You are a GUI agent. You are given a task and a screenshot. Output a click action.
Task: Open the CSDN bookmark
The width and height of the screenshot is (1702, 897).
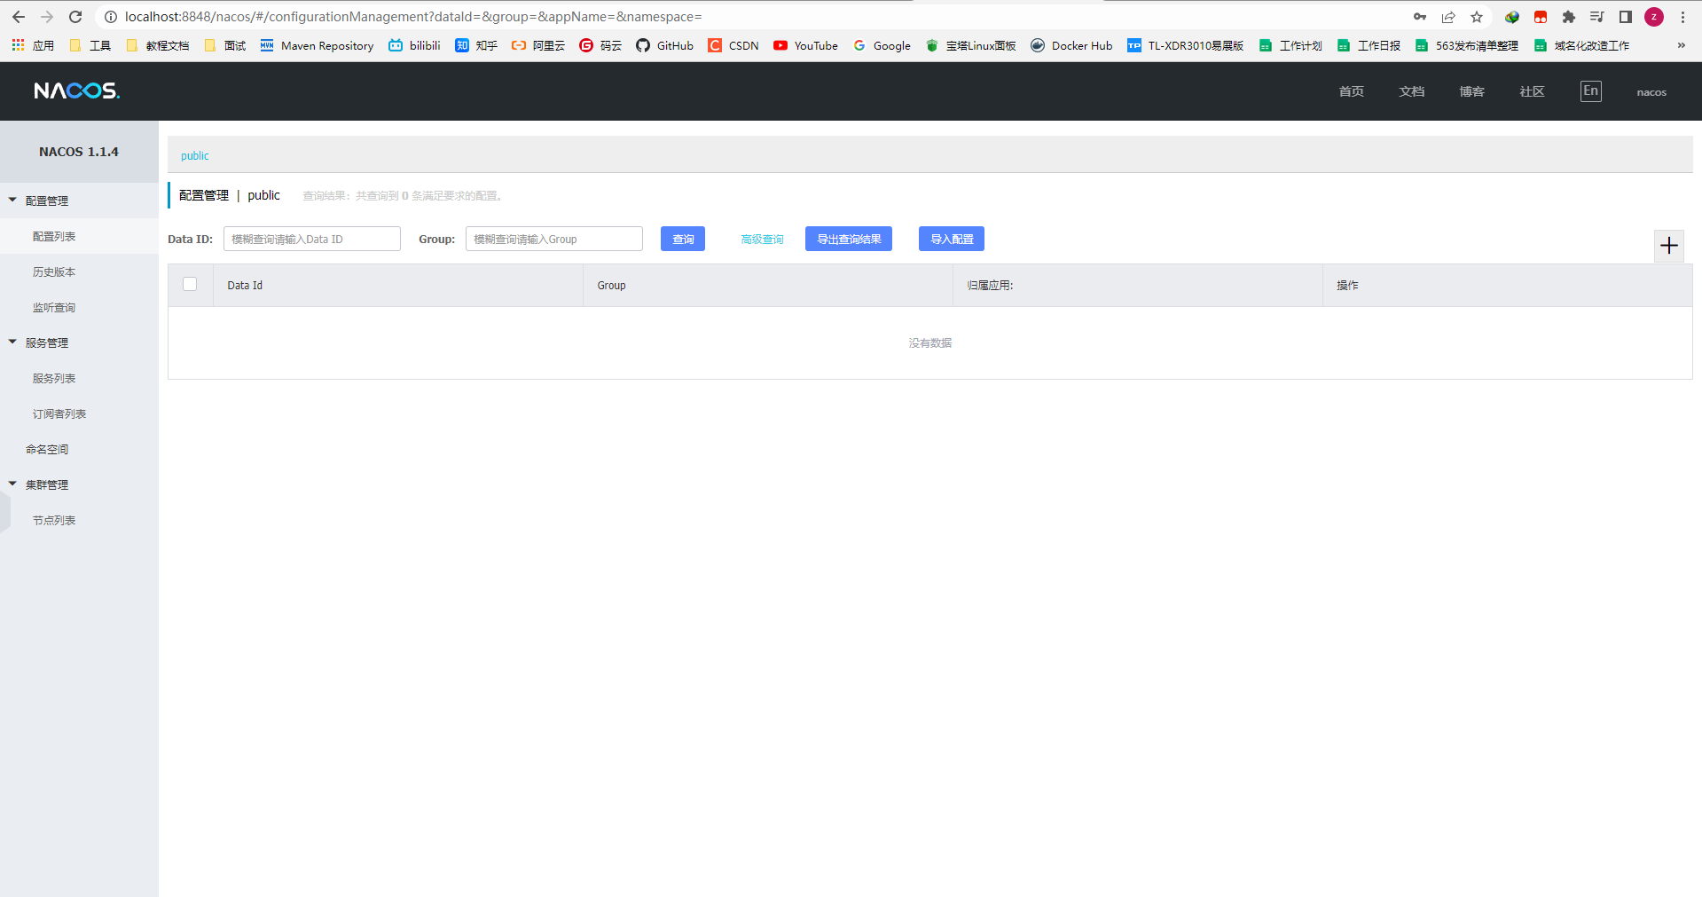733,45
